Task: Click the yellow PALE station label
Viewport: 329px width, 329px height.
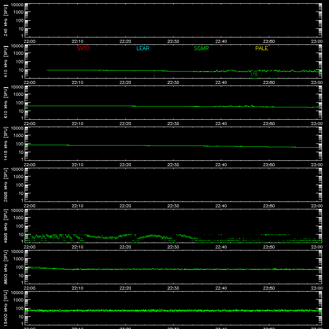Action: [262, 48]
